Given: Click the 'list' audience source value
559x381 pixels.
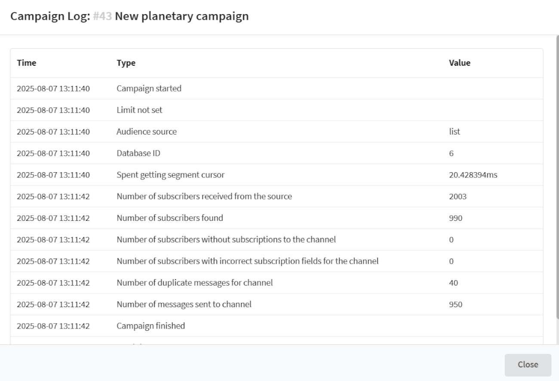Looking at the screenshot, I should click(454, 132).
